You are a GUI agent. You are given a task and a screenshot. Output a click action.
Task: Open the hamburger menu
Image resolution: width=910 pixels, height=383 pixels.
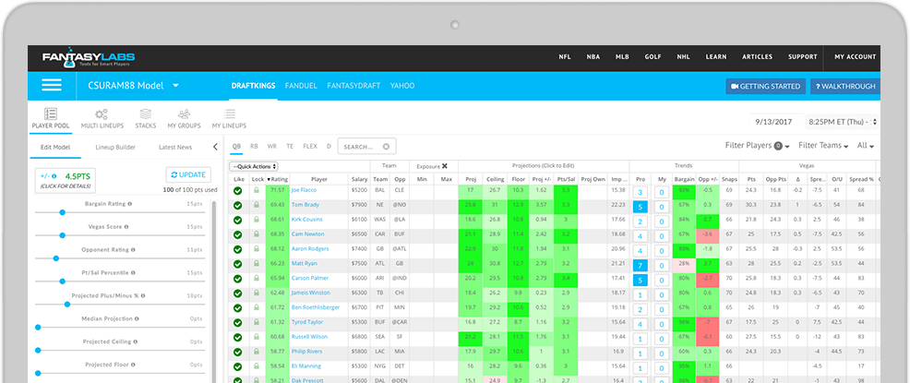52,86
